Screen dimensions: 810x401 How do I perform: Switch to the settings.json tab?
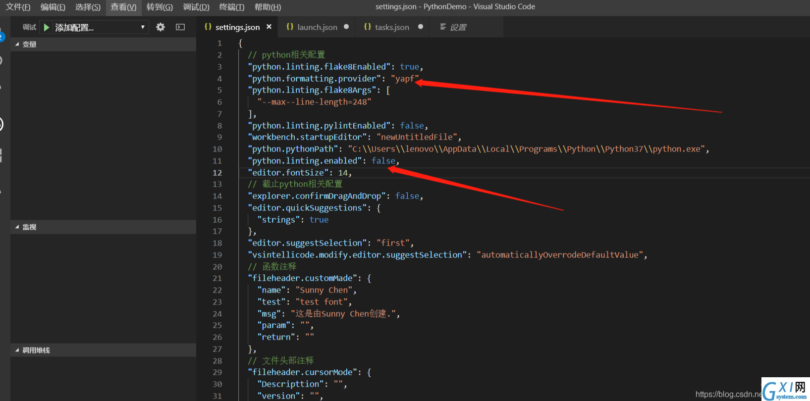(x=237, y=27)
